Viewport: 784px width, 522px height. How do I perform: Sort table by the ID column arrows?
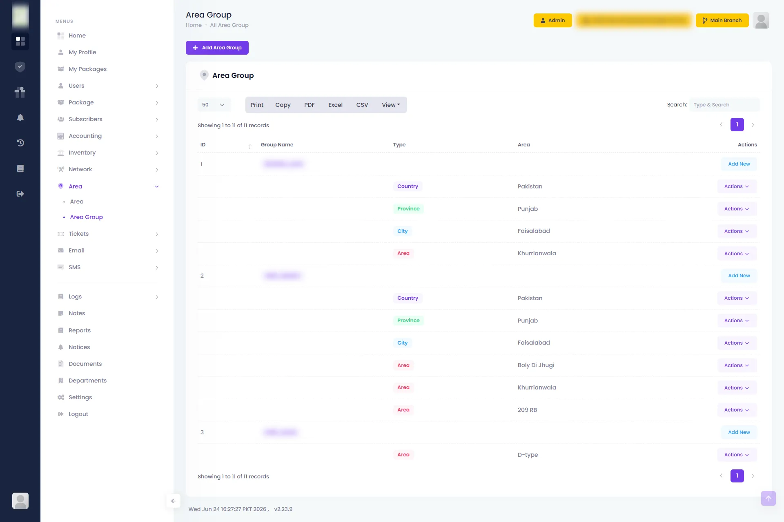[249, 146]
